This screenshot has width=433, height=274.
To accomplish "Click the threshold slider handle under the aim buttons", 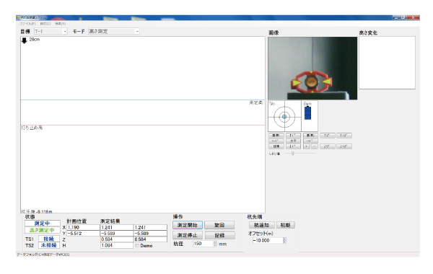I will click(x=293, y=153).
